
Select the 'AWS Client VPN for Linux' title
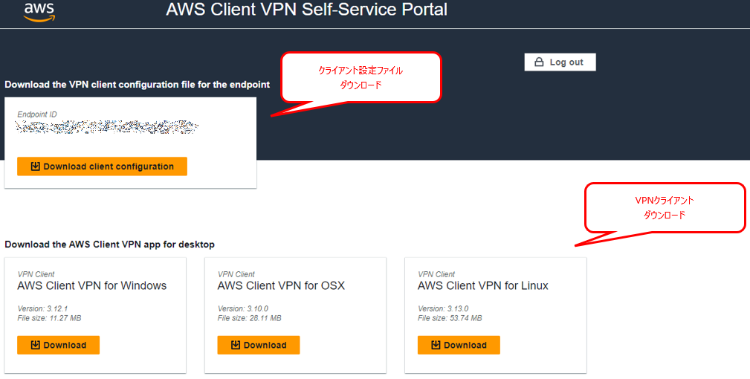click(483, 286)
